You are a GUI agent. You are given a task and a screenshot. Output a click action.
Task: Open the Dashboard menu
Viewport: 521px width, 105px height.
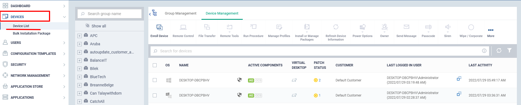click(34, 6)
